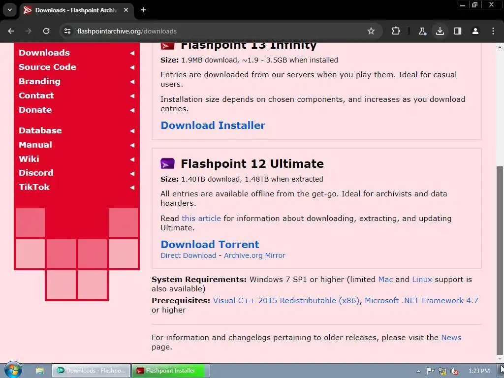Click the arrow beside Donate entry
Image resolution: width=504 pixels, height=378 pixels.
tap(132, 110)
